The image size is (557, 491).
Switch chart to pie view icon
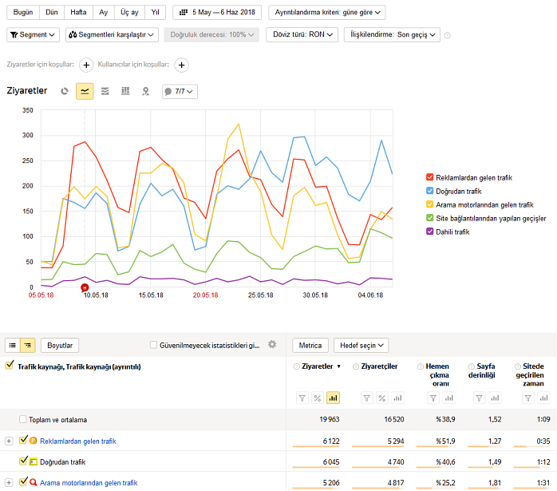(65, 91)
